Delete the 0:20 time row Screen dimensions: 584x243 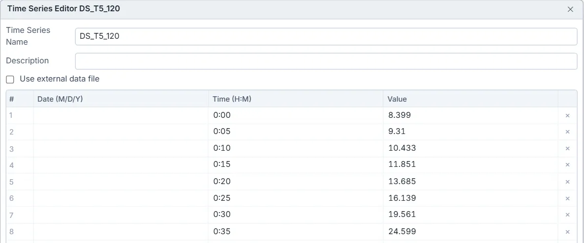click(568, 182)
